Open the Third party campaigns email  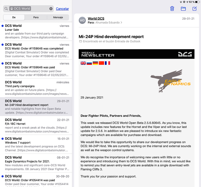tap(36, 88)
